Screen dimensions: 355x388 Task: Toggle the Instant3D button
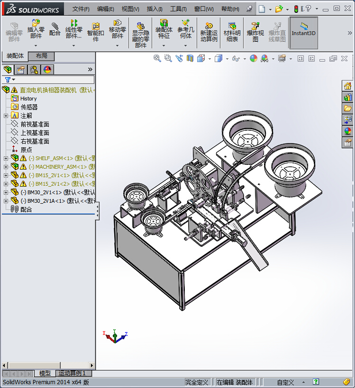(303, 33)
